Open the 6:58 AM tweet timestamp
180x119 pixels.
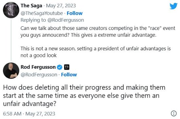click(x=29, y=114)
